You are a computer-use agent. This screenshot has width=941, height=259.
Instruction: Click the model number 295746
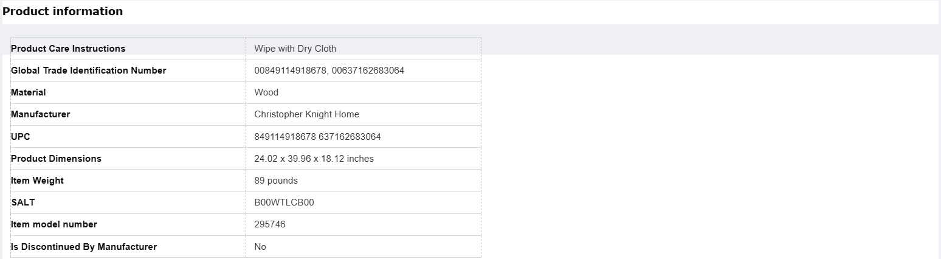[270, 224]
